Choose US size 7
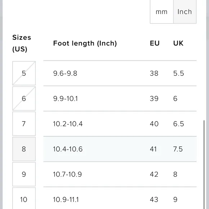The height and width of the screenshot is (209, 209). pyautogui.click(x=24, y=124)
